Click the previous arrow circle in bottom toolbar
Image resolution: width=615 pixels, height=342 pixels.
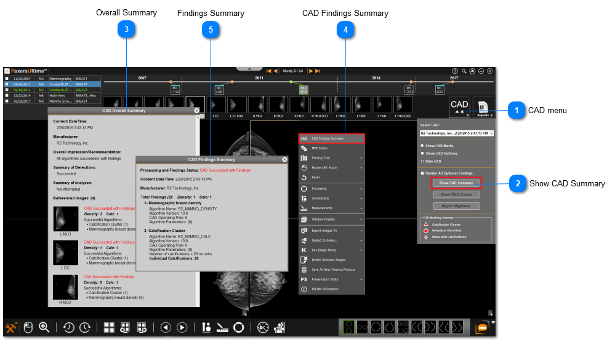tap(166, 327)
